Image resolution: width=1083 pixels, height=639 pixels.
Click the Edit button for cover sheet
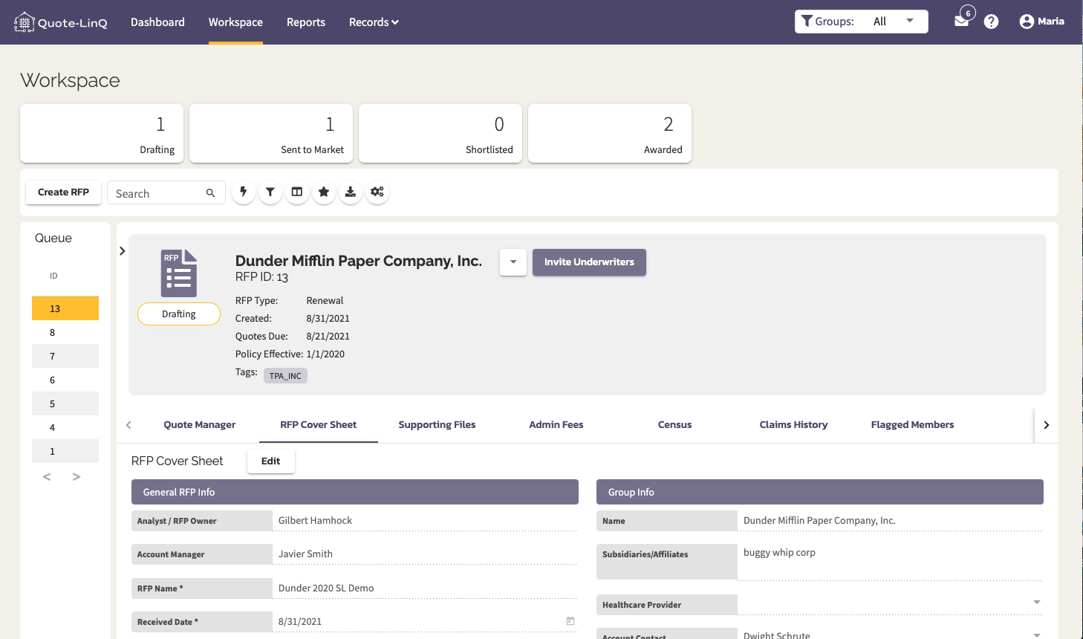click(271, 461)
